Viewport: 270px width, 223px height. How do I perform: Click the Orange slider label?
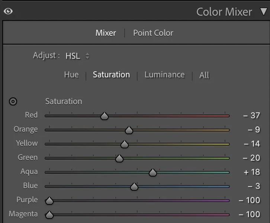click(x=26, y=129)
